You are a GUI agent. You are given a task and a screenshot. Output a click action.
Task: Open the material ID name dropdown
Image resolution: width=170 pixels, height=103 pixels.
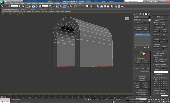coord(160,72)
